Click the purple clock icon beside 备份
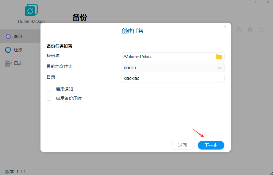The height and width of the screenshot is (175, 273). pos(8,36)
